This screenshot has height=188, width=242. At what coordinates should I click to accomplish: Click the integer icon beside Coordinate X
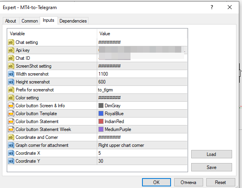(x=11, y=153)
